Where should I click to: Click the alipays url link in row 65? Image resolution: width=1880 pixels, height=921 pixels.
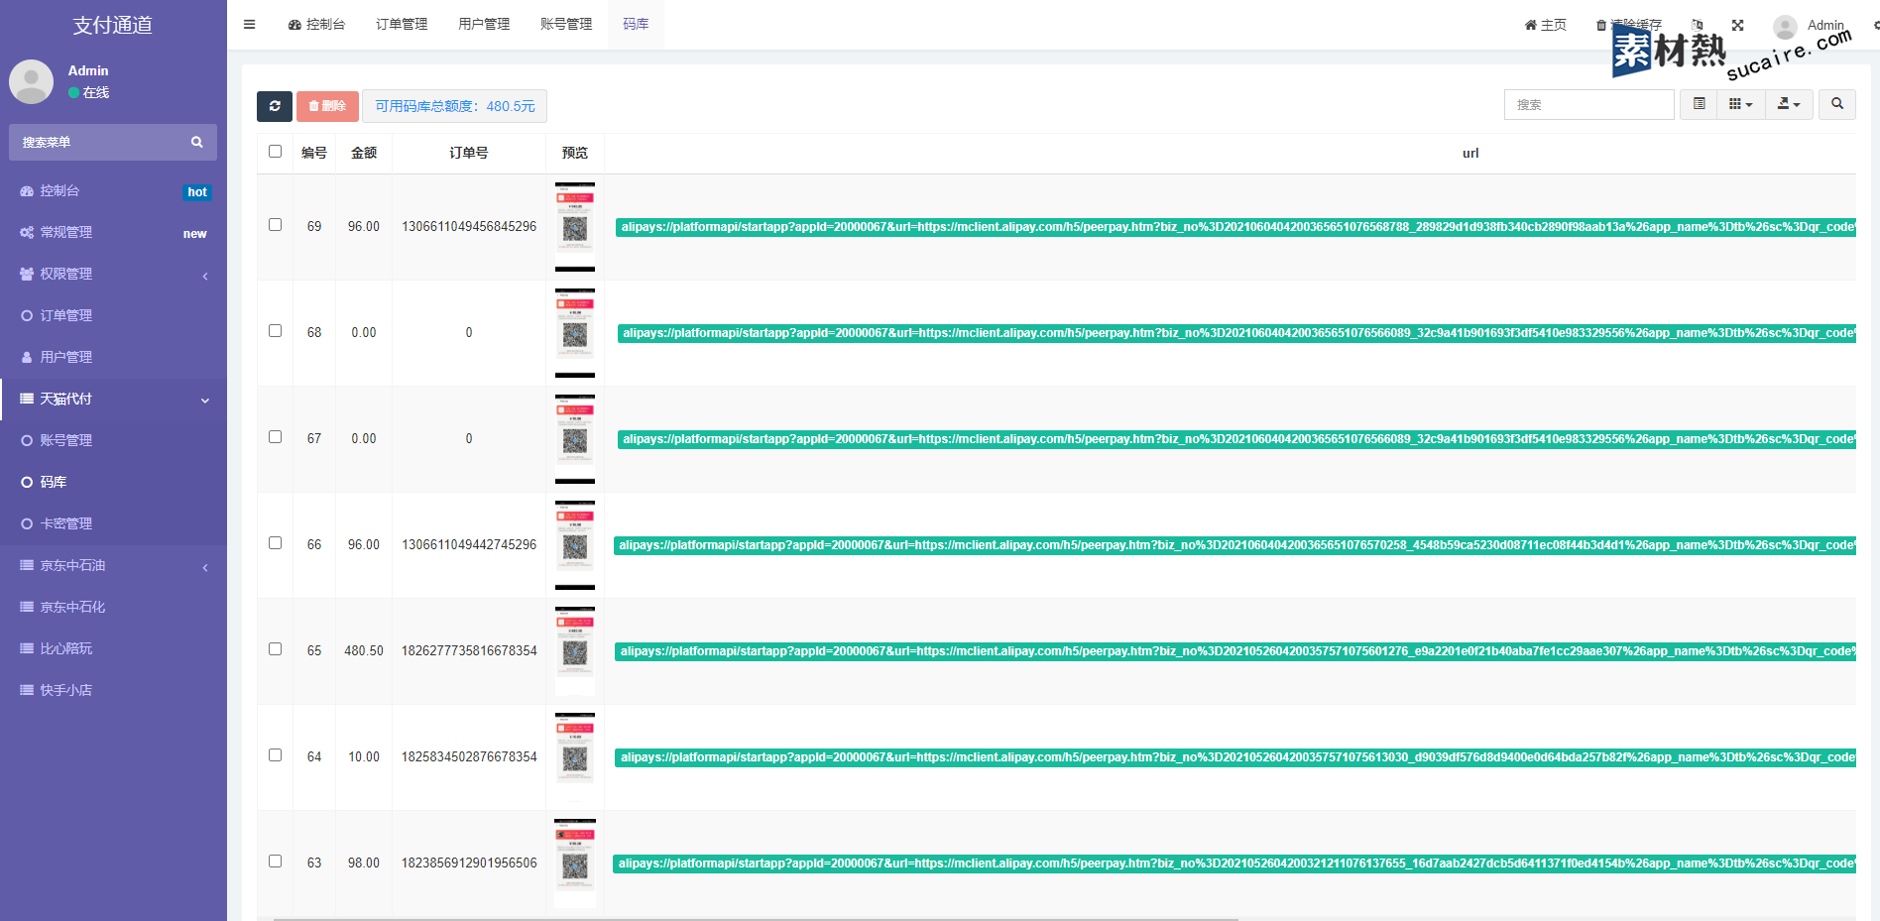tap(1235, 651)
